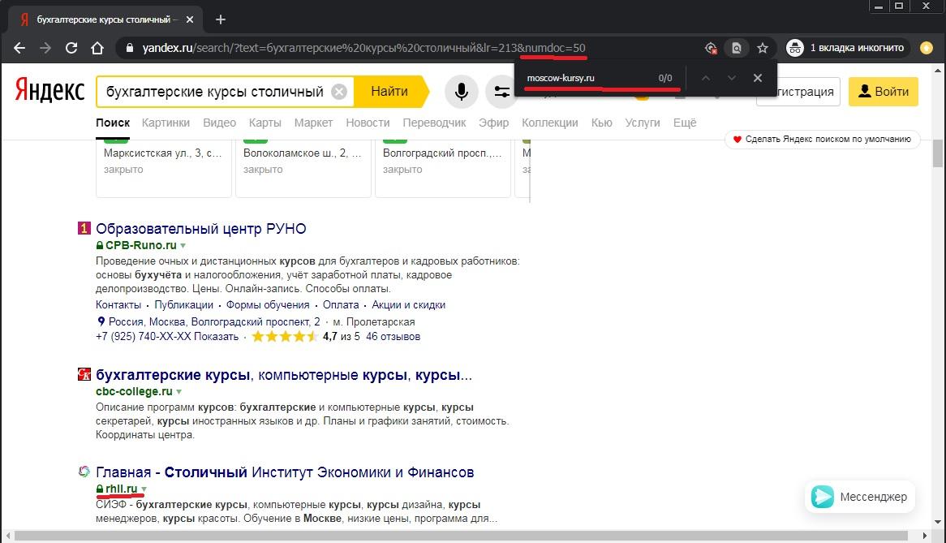Open advanced search filter settings

click(x=501, y=92)
